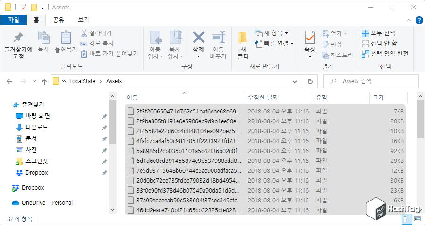This screenshot has width=425, height=225.
Task: Click title bar new folder icon
Action: 34,7
